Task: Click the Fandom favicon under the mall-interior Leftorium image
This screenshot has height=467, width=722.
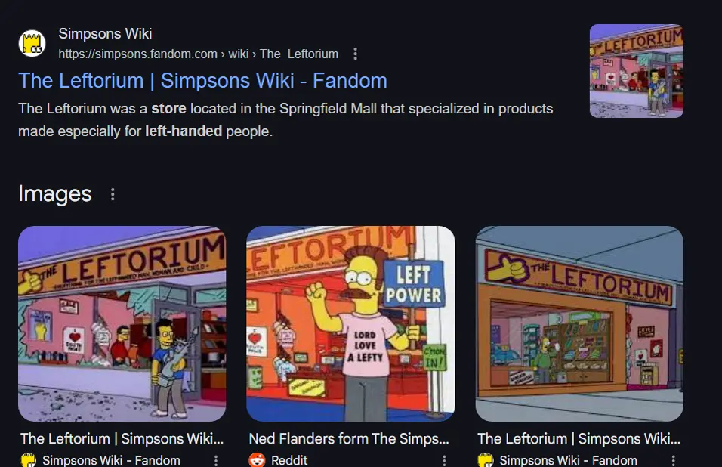Action: [x=486, y=459]
